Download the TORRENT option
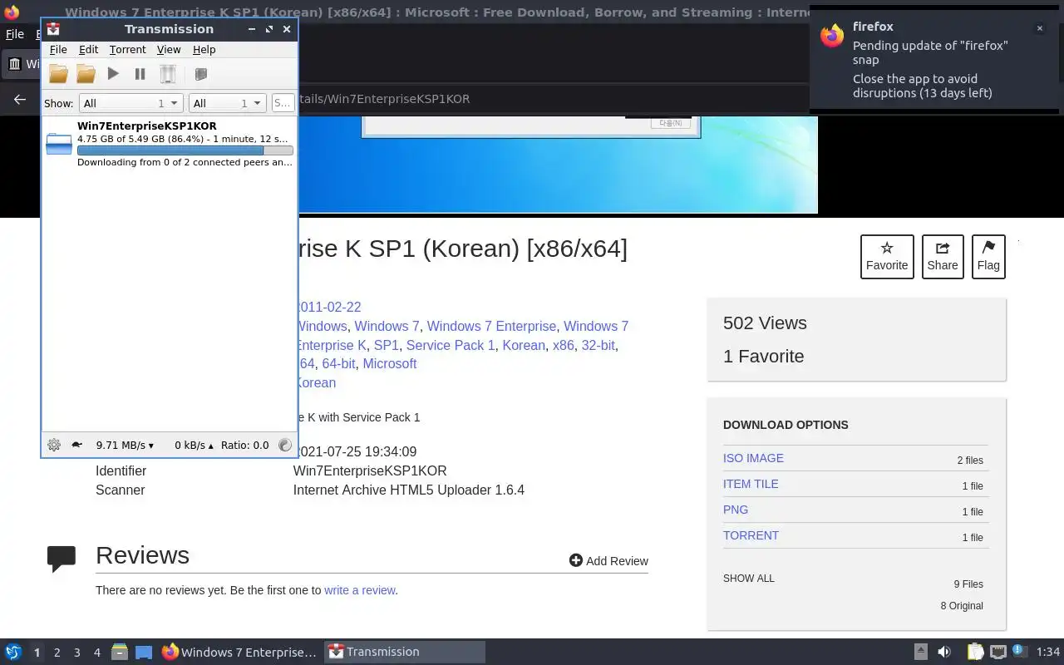 pyautogui.click(x=751, y=535)
